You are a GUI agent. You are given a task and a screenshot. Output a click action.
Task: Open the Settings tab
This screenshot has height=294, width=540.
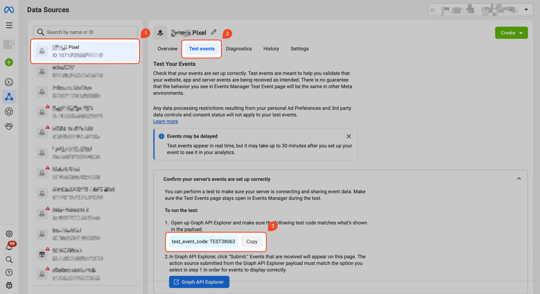click(300, 49)
